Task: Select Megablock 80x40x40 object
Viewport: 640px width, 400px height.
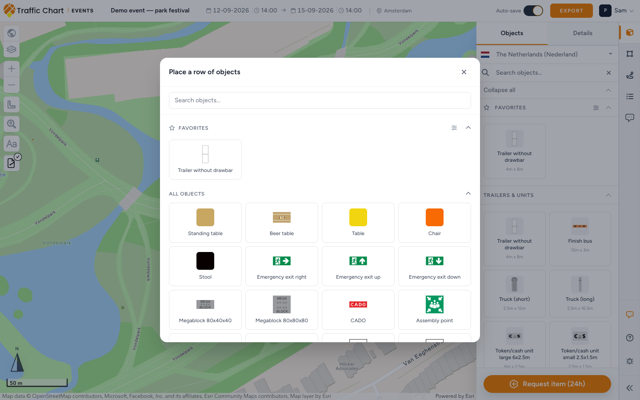Action: 205,310
